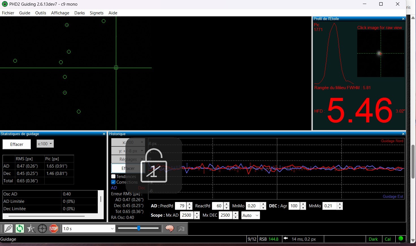Minimize the PHD2 Guiding window
This screenshot has width=416, height=246.
[365, 4]
